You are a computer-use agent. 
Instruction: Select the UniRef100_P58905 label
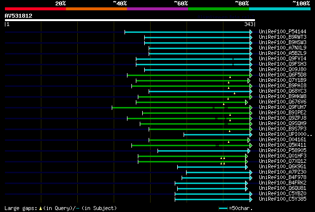(283, 151)
